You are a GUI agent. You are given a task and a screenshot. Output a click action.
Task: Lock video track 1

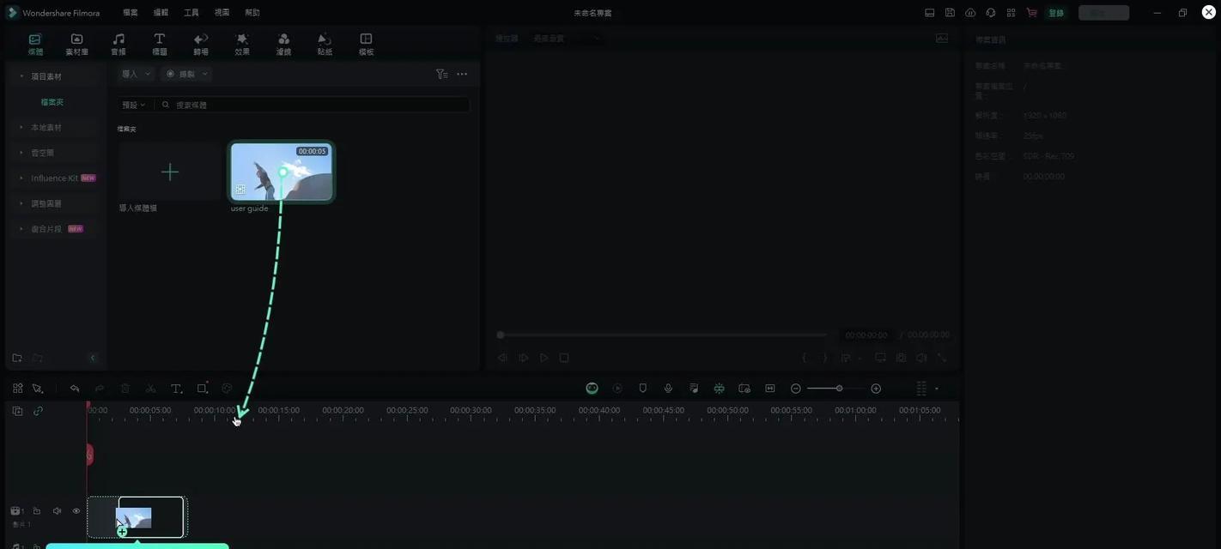point(36,511)
